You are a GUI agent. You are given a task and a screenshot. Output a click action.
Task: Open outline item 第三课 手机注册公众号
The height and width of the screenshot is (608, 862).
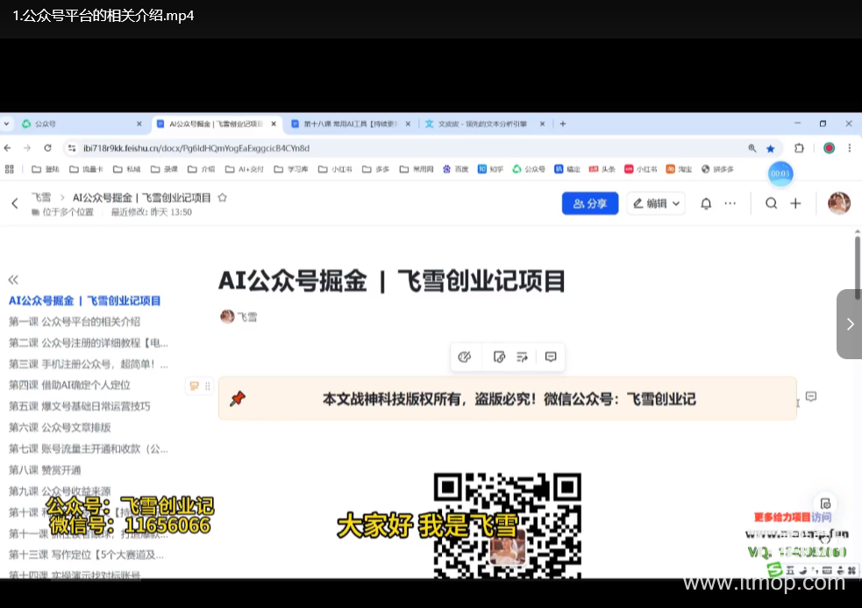click(x=89, y=364)
